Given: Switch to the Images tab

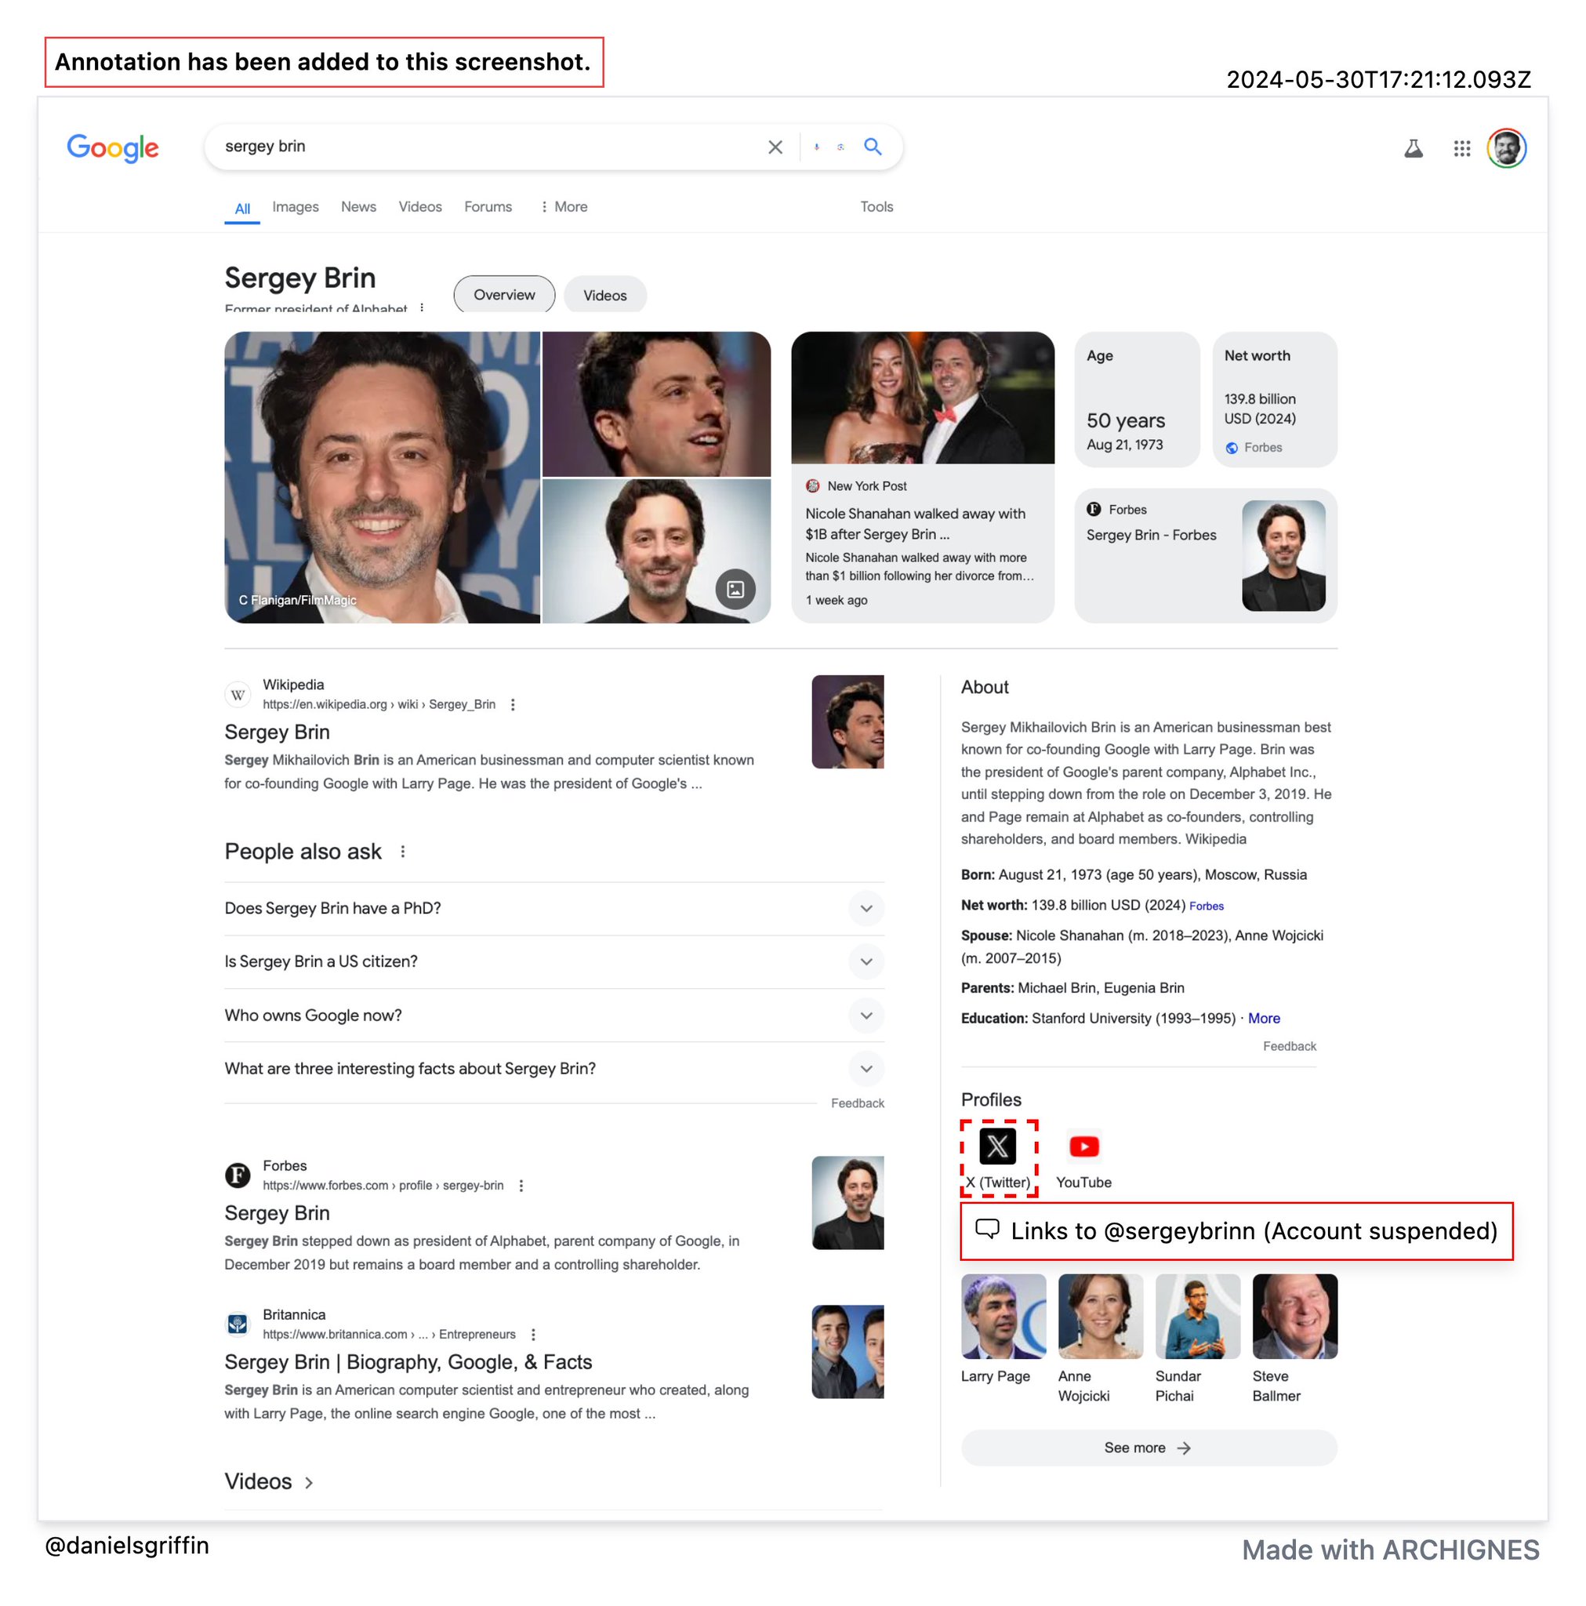Looking at the screenshot, I should coord(295,206).
